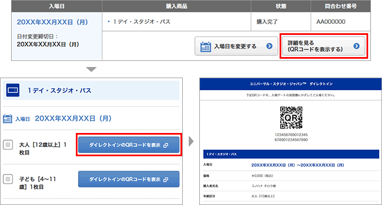The height and width of the screenshot is (205, 382).
Task: Click the entry date 20XX年XX月XX日（月） in the table
Action: click(x=53, y=22)
